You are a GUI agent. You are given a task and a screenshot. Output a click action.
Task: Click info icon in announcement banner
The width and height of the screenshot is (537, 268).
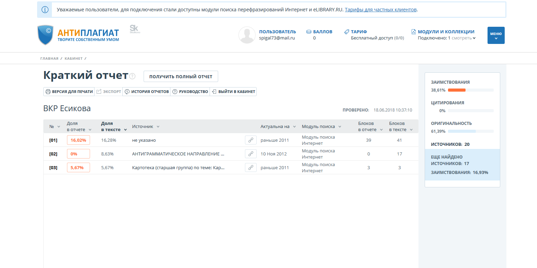(x=45, y=10)
